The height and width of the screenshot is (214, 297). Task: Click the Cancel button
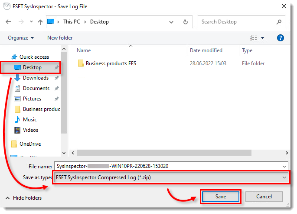click(x=264, y=197)
